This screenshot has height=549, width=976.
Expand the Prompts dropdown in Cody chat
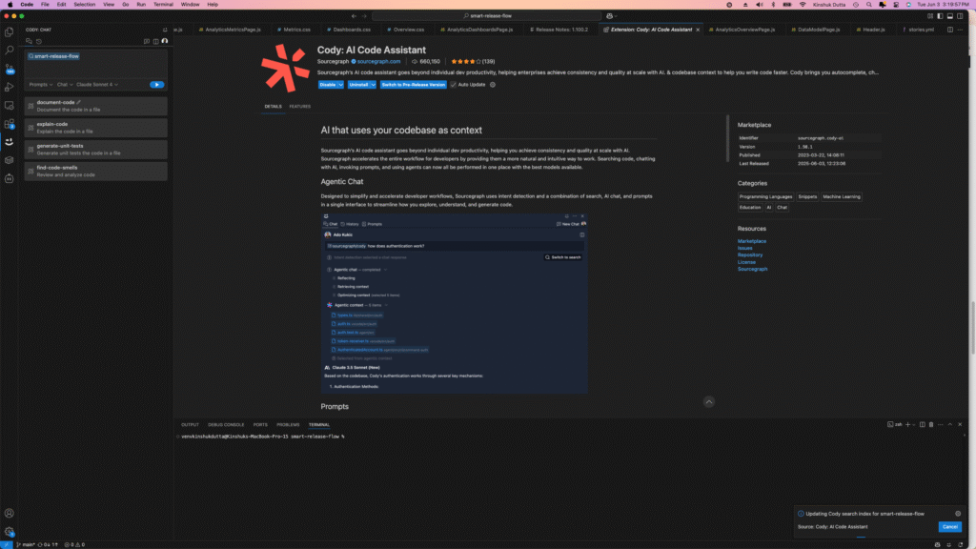40,85
